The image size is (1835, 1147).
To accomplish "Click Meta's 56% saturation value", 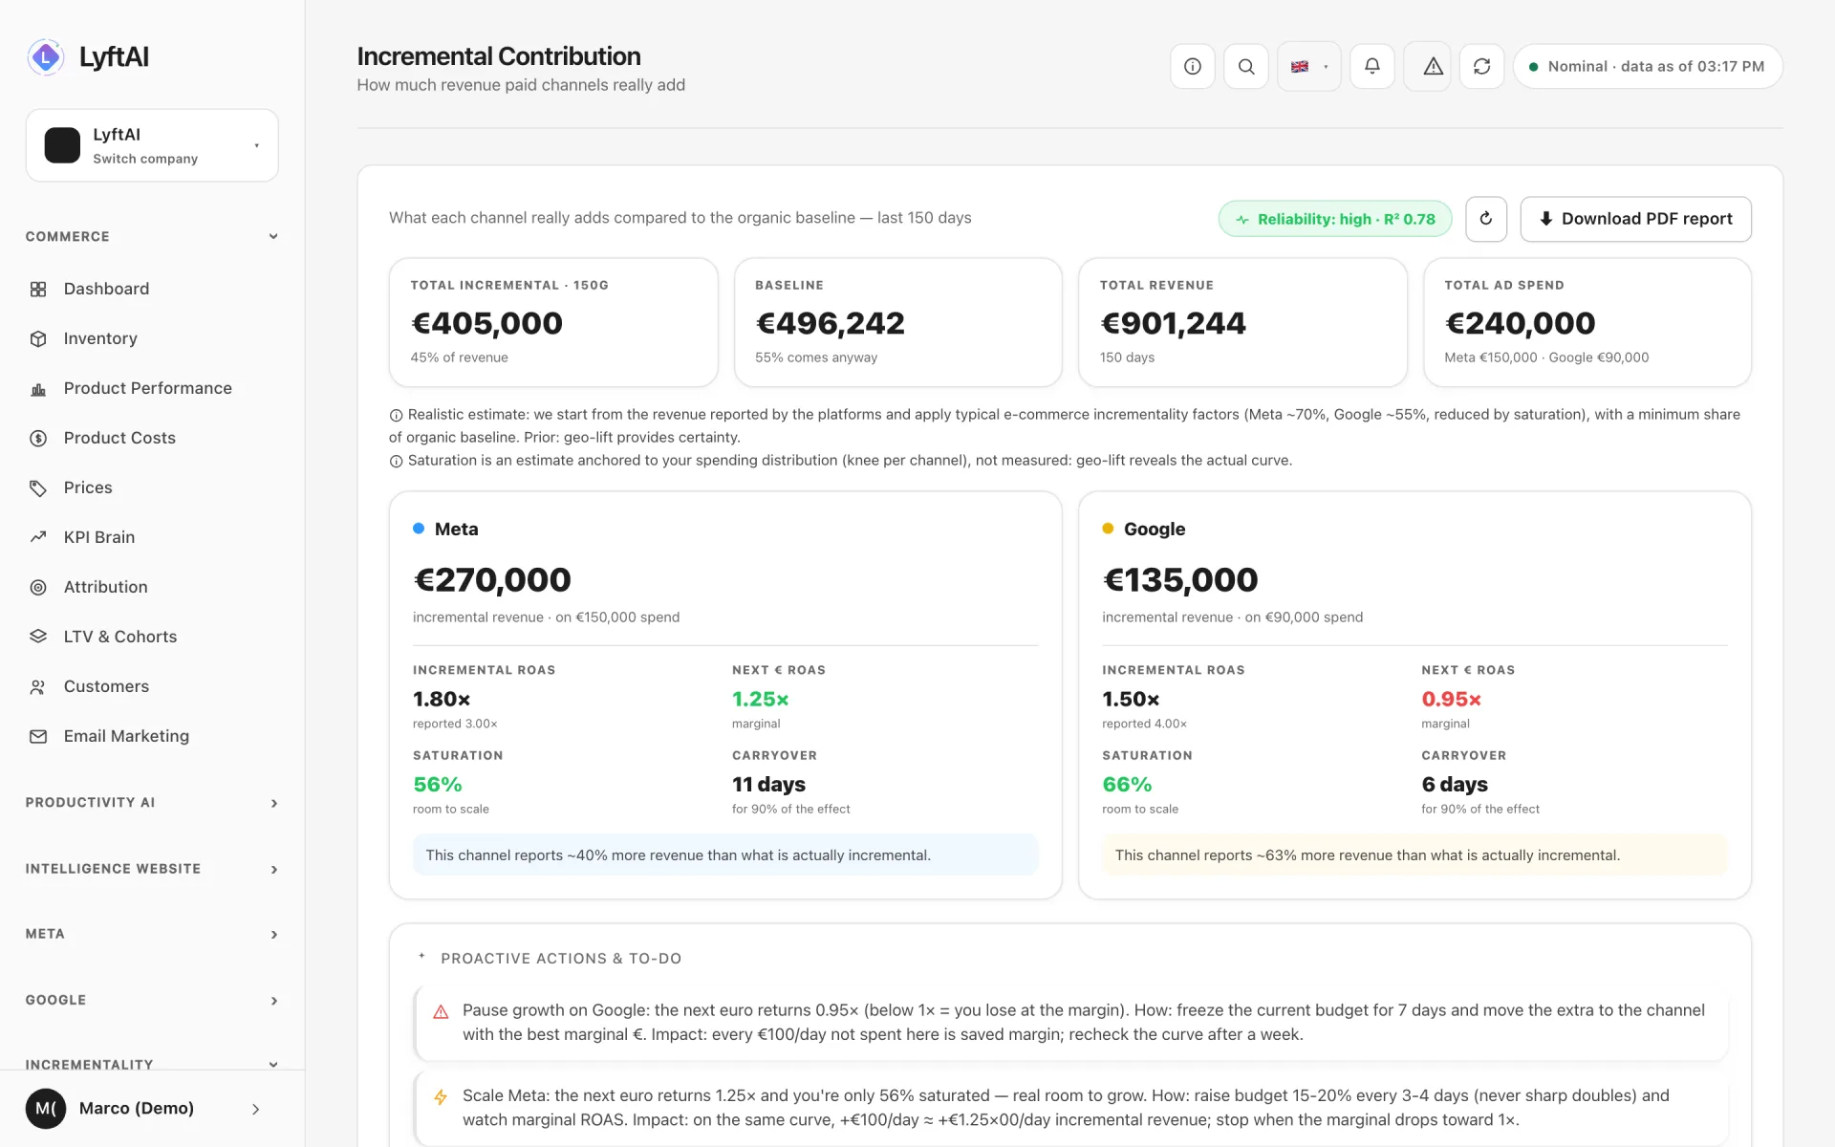I will [438, 785].
